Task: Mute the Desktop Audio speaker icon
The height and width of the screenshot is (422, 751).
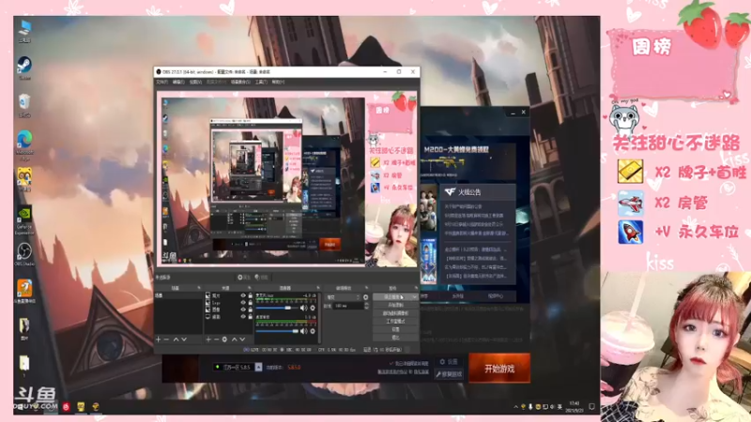Action: click(x=302, y=331)
